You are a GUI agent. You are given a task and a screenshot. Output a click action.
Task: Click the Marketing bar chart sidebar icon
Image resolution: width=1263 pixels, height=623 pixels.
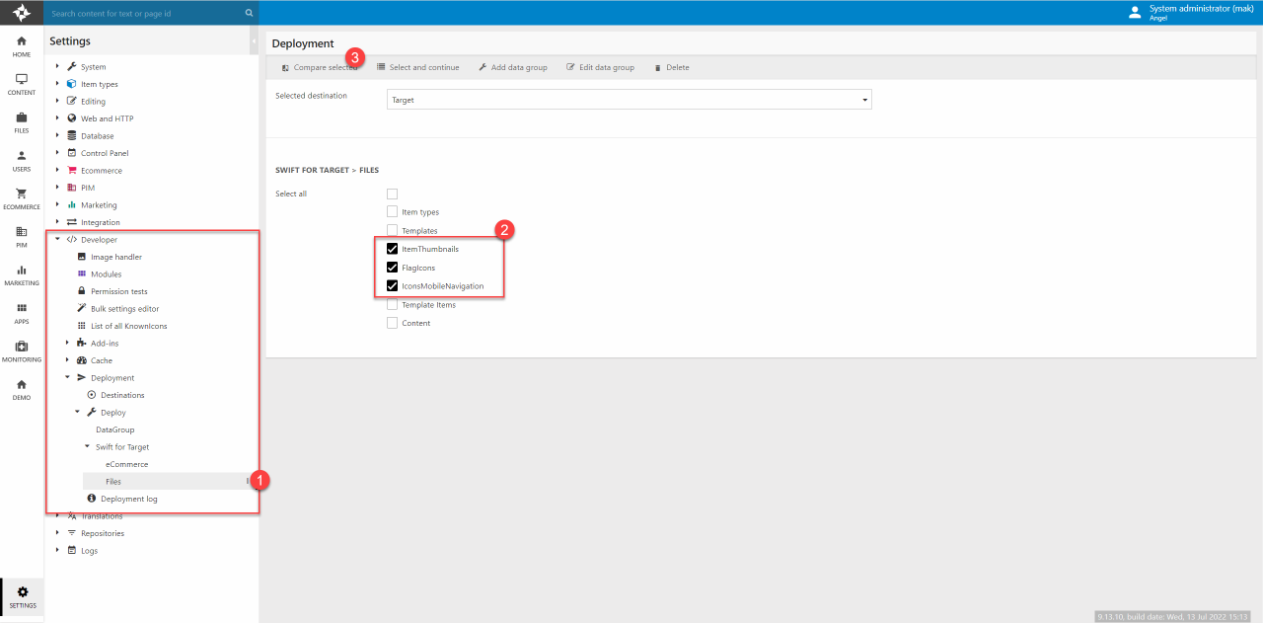click(22, 274)
